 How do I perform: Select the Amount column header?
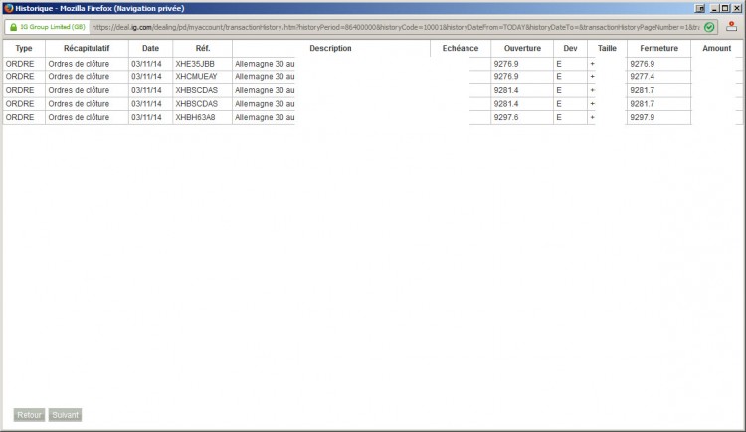point(716,48)
